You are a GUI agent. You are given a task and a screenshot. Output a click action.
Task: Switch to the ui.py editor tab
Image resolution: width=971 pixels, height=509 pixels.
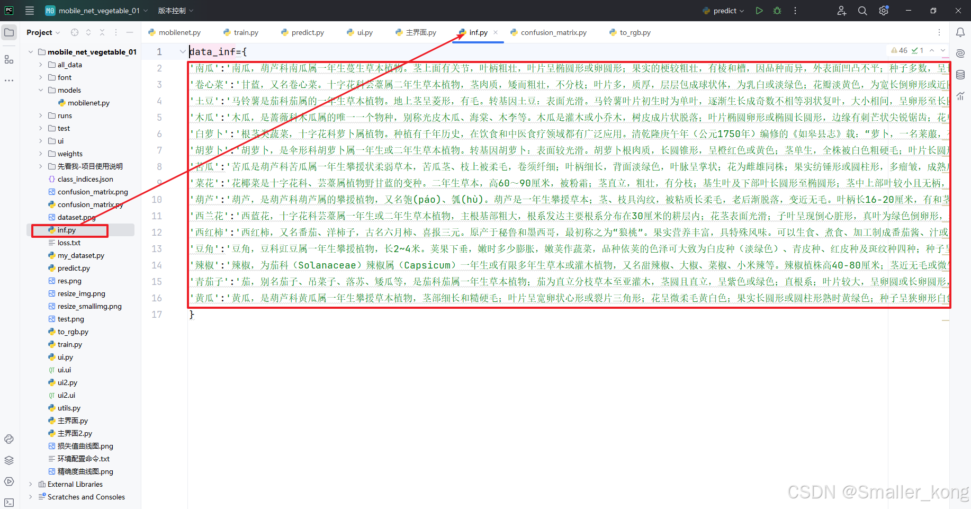360,32
